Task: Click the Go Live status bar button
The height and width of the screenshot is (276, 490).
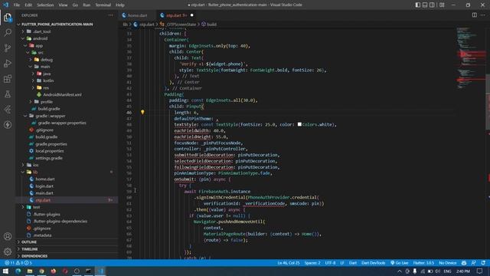Action: pos(400,263)
